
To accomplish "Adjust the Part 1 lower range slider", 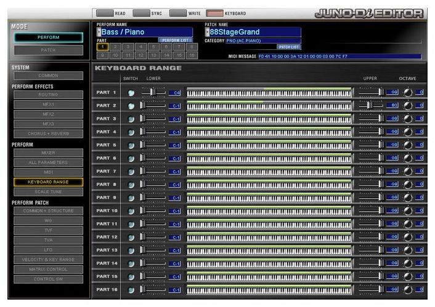I will 153,92.
